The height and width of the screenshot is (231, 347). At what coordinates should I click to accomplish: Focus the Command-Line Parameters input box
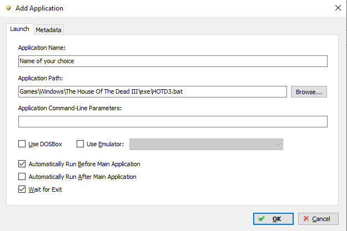point(173,121)
